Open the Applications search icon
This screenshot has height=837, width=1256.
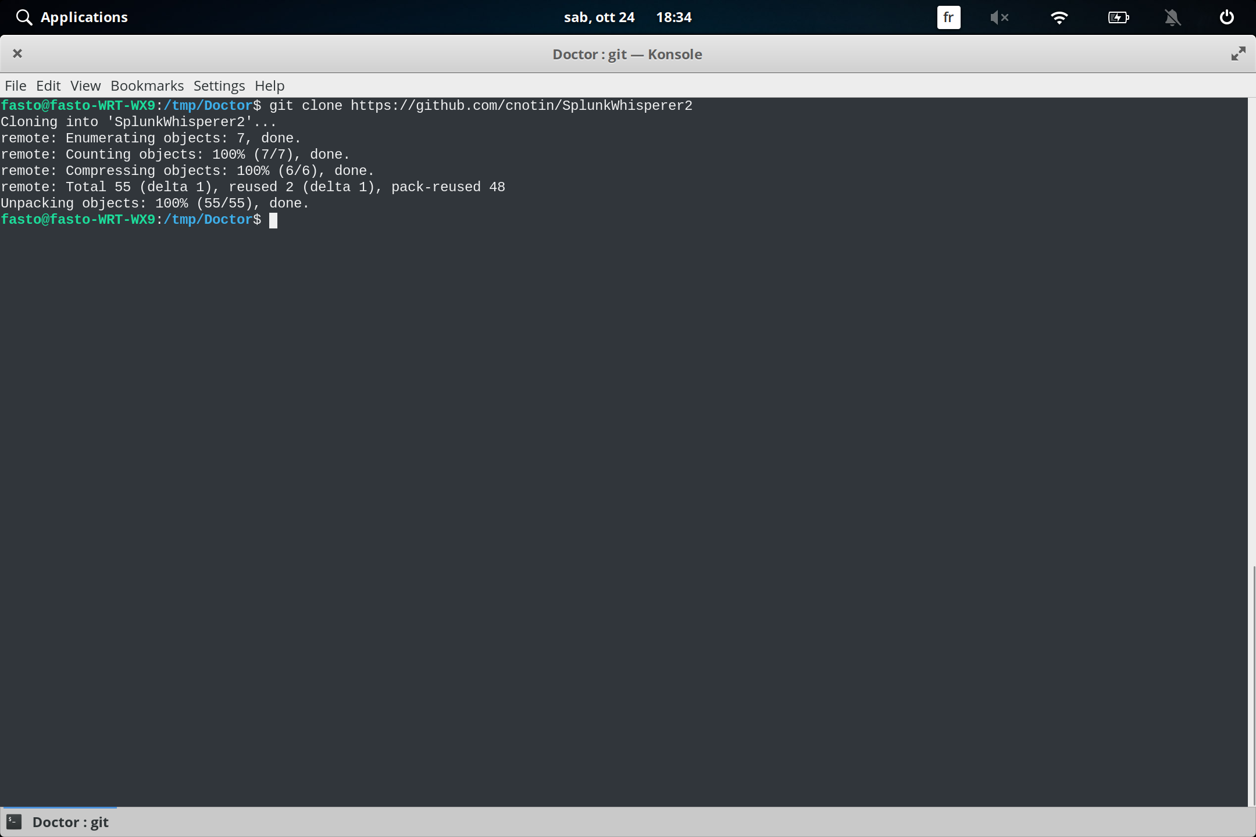pyautogui.click(x=24, y=17)
